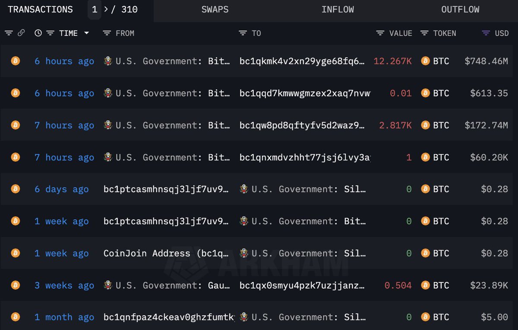
Task: Open sender bc1qnfpaz4ckeav0ghzfumtk
Action: (169, 317)
